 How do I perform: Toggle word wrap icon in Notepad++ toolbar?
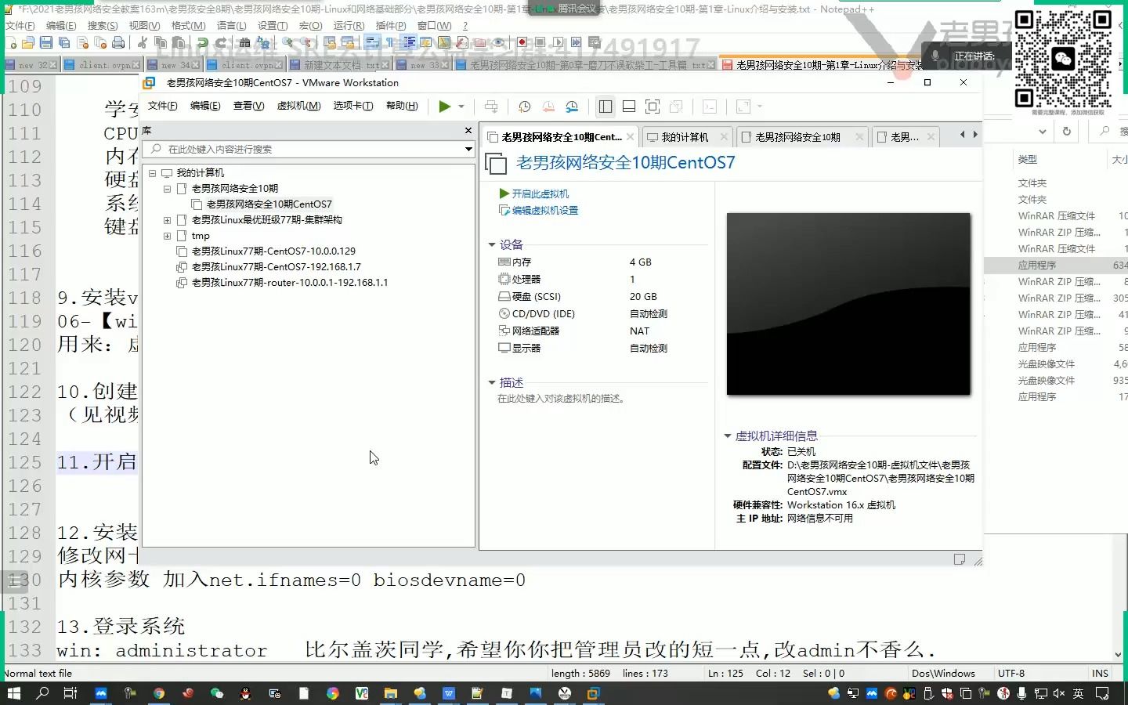click(x=372, y=42)
